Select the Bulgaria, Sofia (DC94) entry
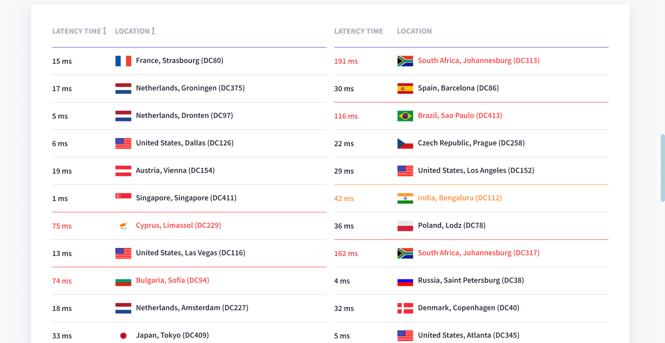 click(x=172, y=280)
